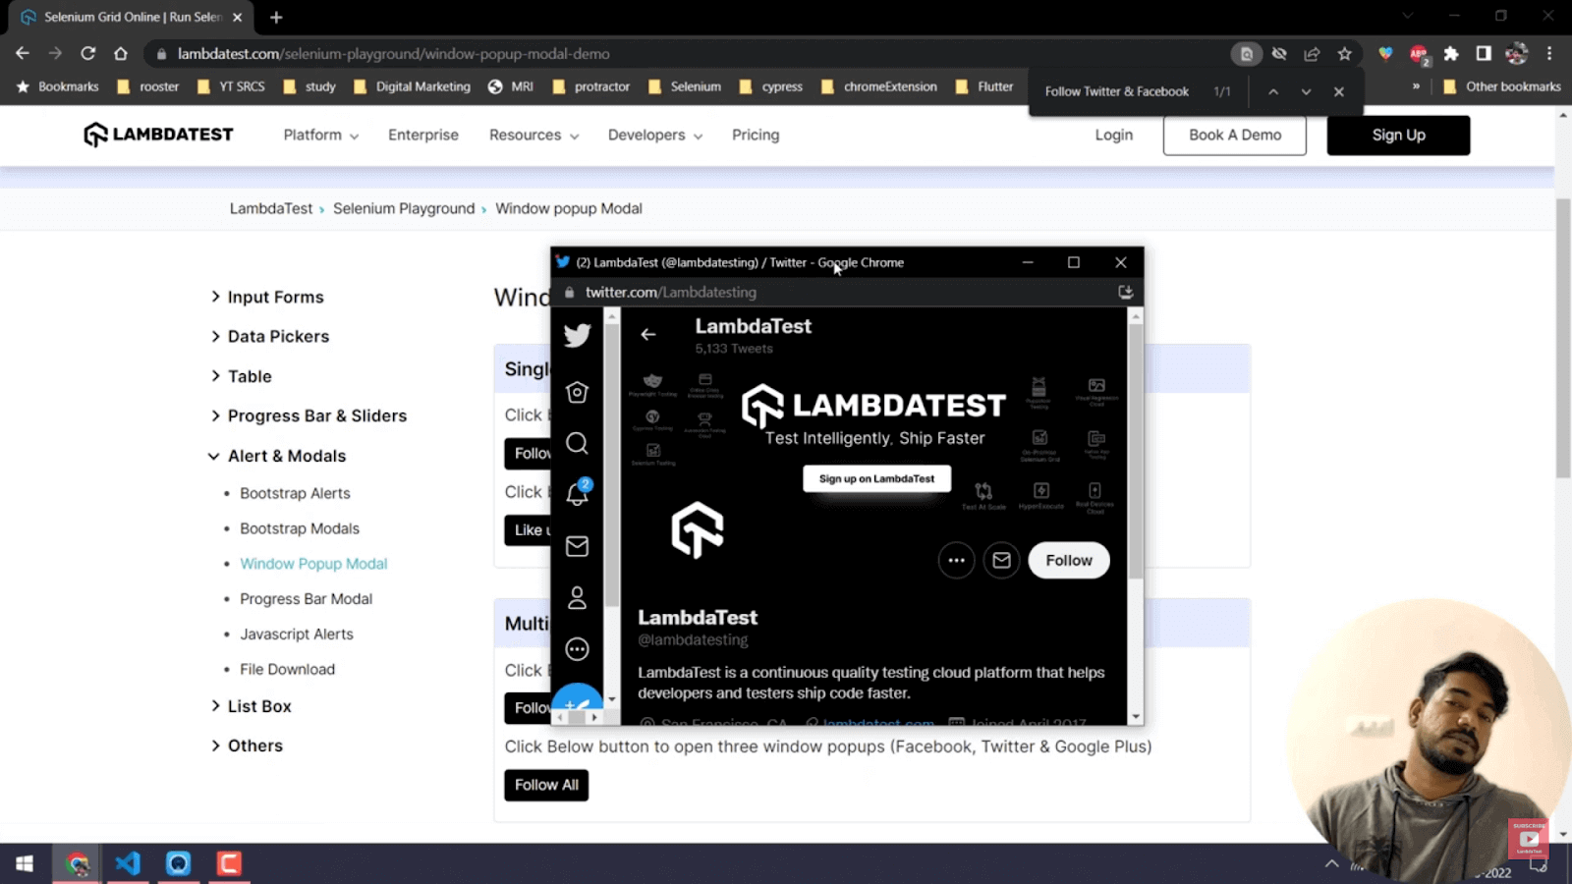Screen dimensions: 1572x884
Task: Click Twitter popup vertical scrollbar thumb
Action: pos(1136,452)
